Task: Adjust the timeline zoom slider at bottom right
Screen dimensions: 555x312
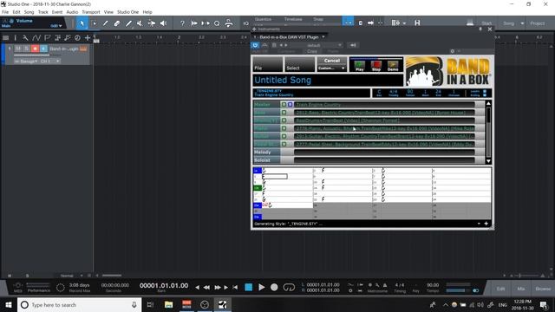Action: (526, 276)
